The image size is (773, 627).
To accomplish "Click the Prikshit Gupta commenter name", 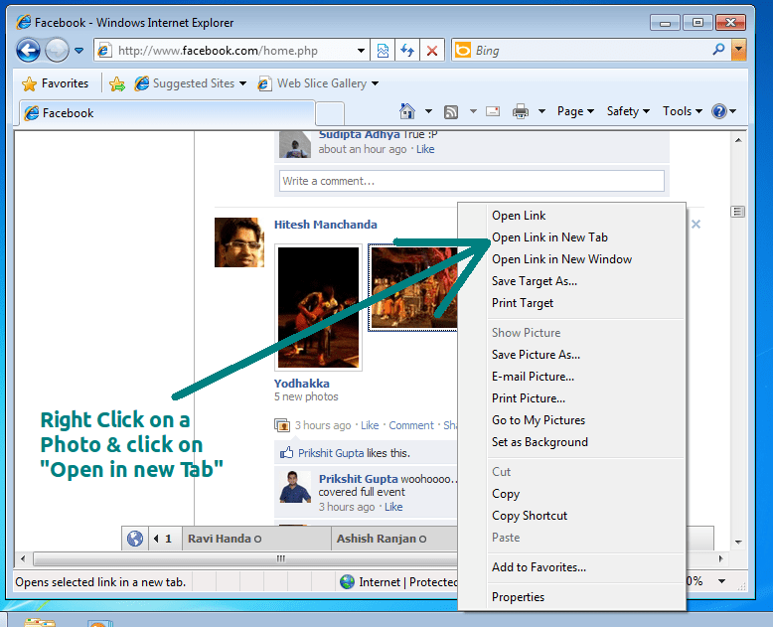I will [x=358, y=479].
